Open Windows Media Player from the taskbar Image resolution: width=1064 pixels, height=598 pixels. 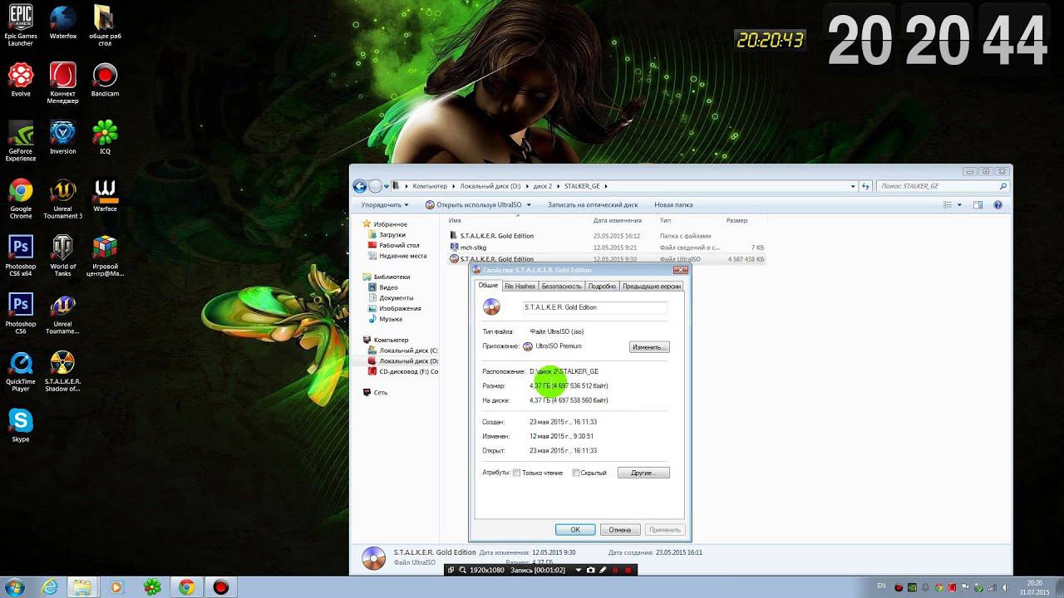point(116,587)
